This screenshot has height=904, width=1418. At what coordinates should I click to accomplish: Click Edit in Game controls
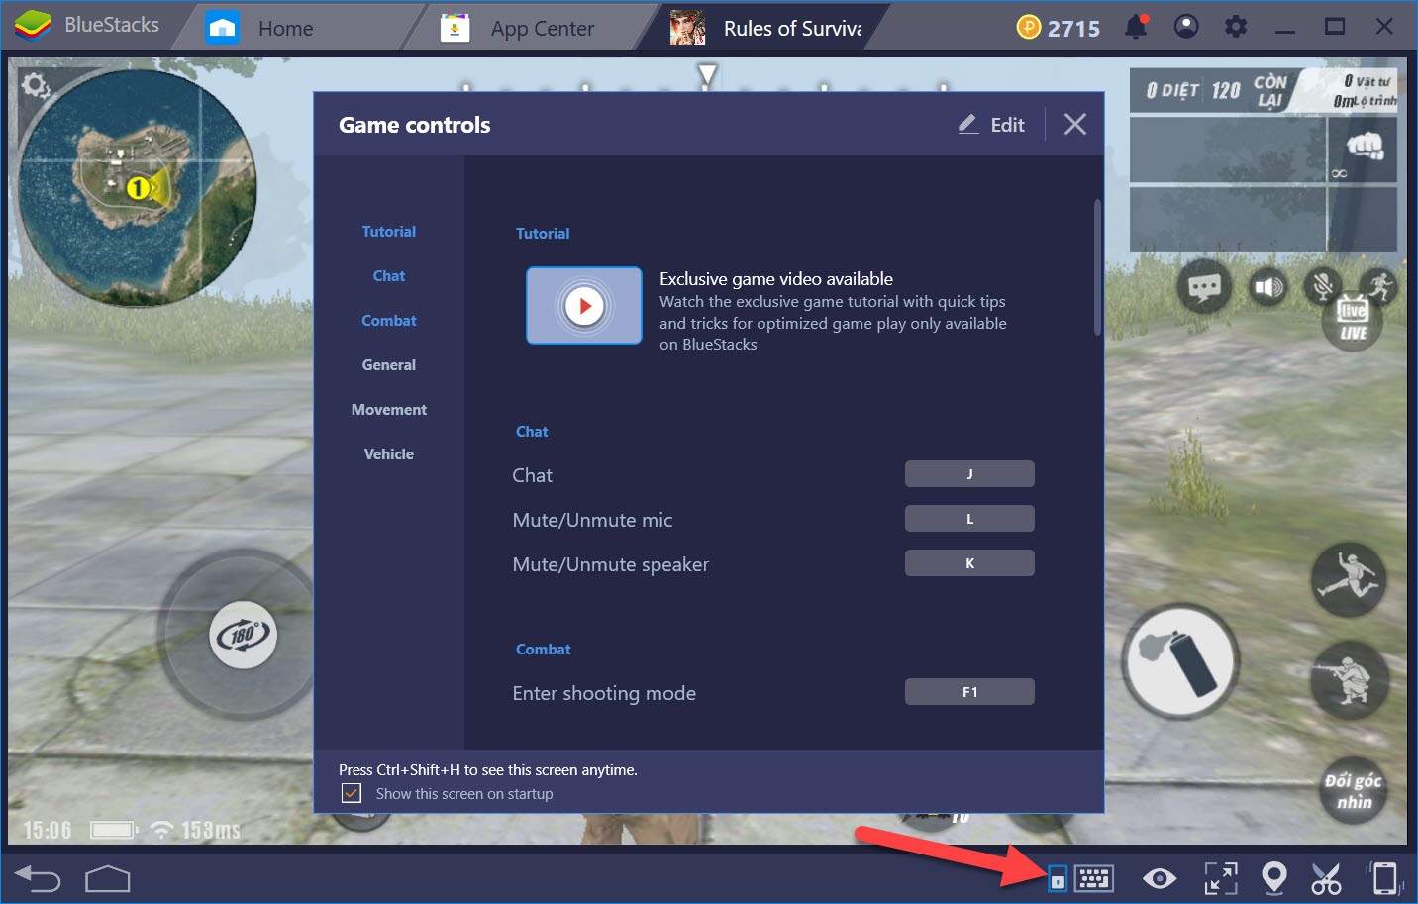tap(991, 125)
